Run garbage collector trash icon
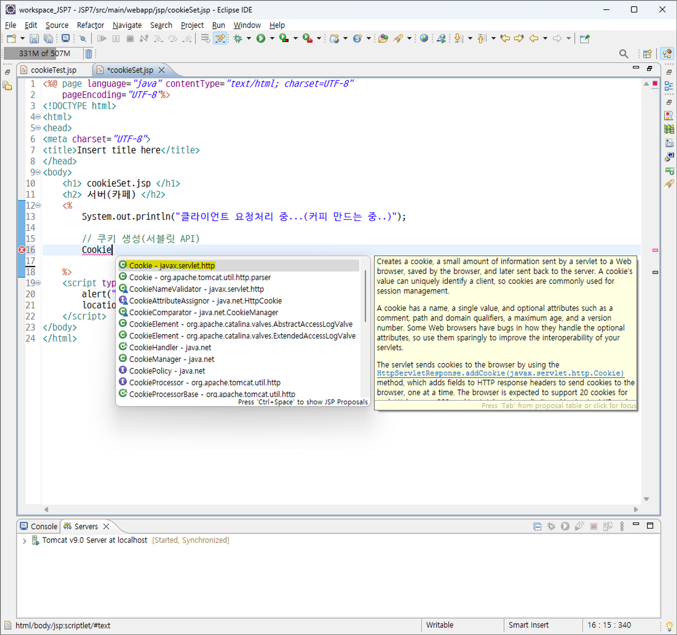 [89, 54]
